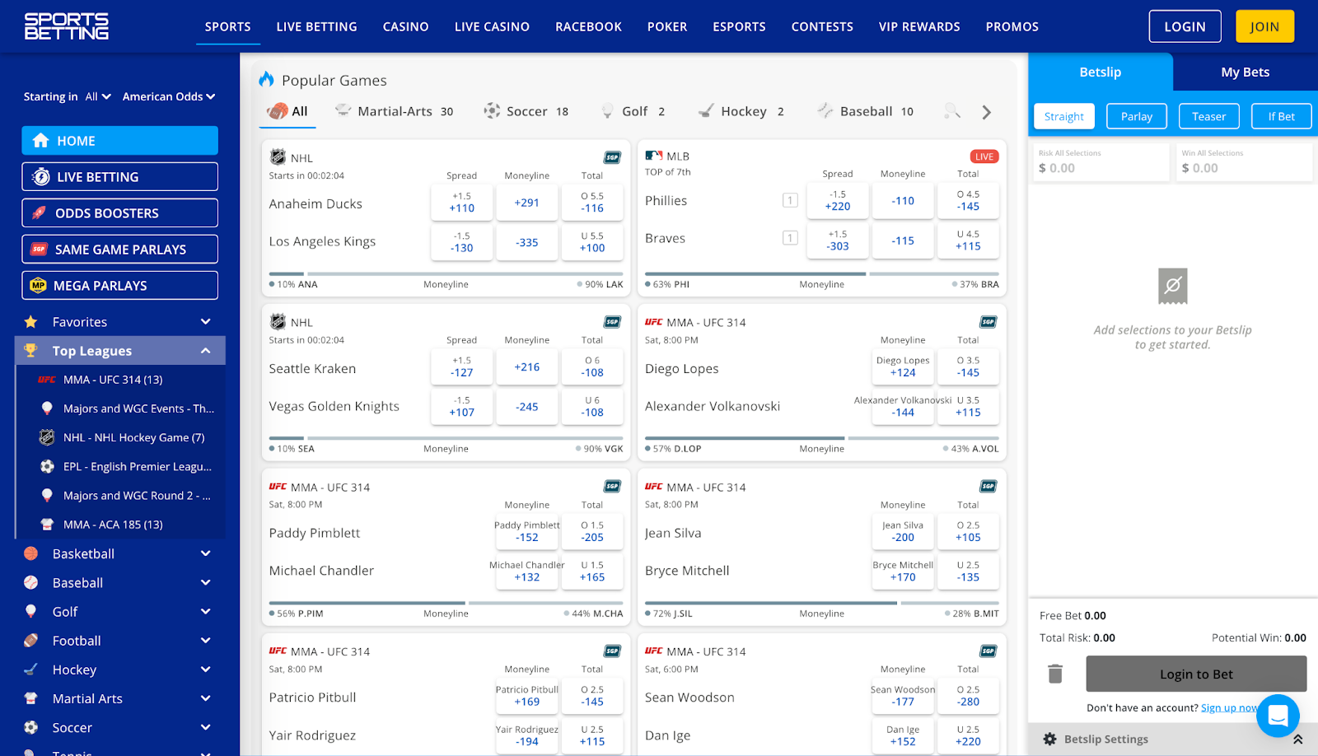Click SGP badge on Anaheim Ducks game

[612, 157]
